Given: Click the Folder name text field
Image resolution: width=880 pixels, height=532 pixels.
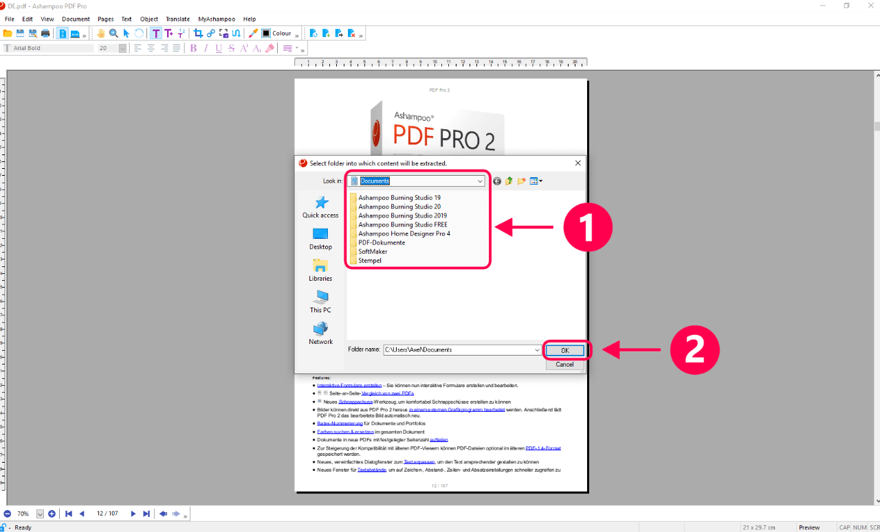Looking at the screenshot, I should pyautogui.click(x=458, y=350).
